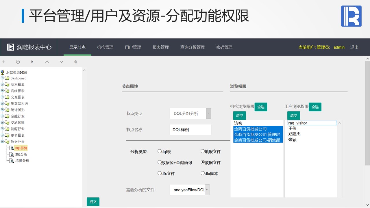The image size is (370, 208).
Task: Click the SQL分析 node icon
Action: click(12, 155)
